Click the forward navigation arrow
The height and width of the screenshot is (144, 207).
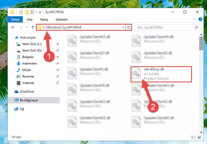(x=21, y=27)
